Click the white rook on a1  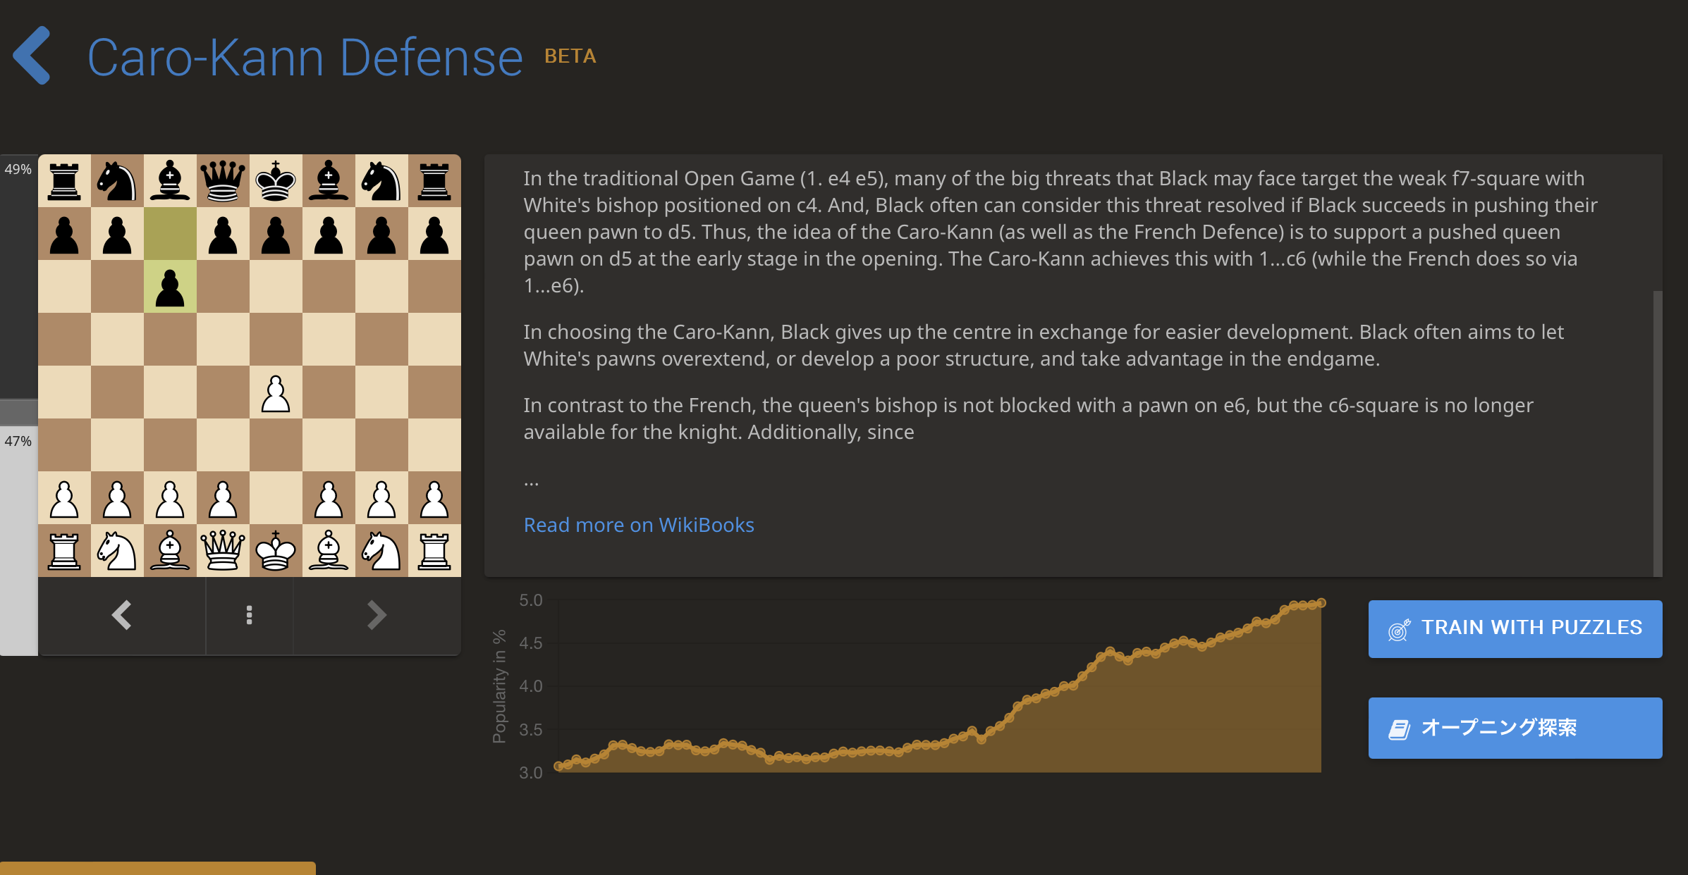coord(64,551)
